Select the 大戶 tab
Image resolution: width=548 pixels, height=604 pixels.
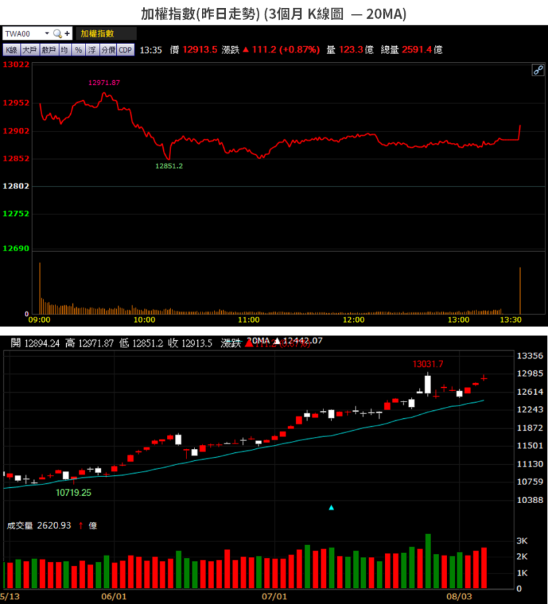coord(29,49)
